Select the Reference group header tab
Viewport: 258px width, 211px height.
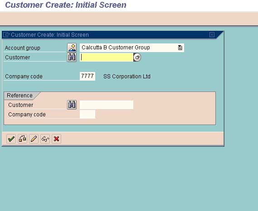coord(20,96)
